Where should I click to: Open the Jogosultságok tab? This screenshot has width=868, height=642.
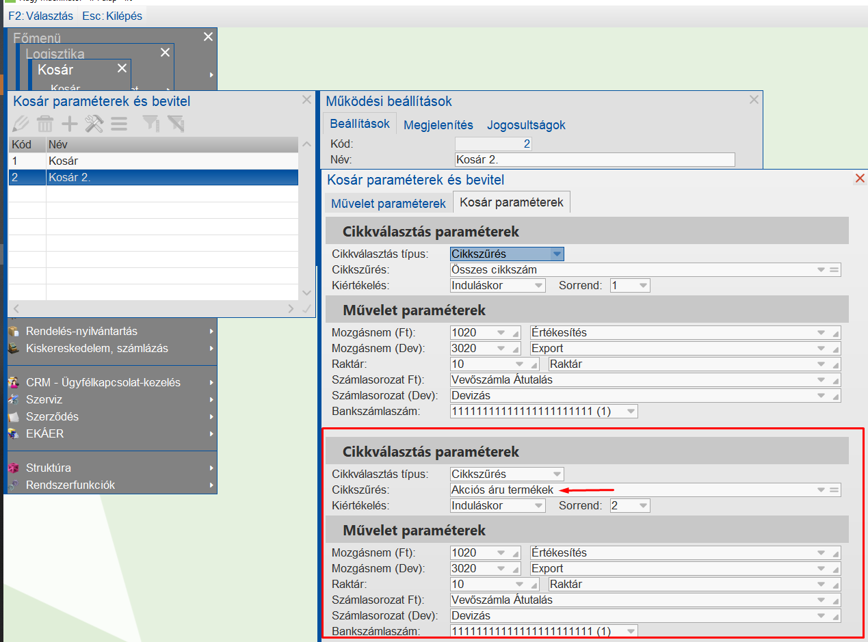pos(526,125)
